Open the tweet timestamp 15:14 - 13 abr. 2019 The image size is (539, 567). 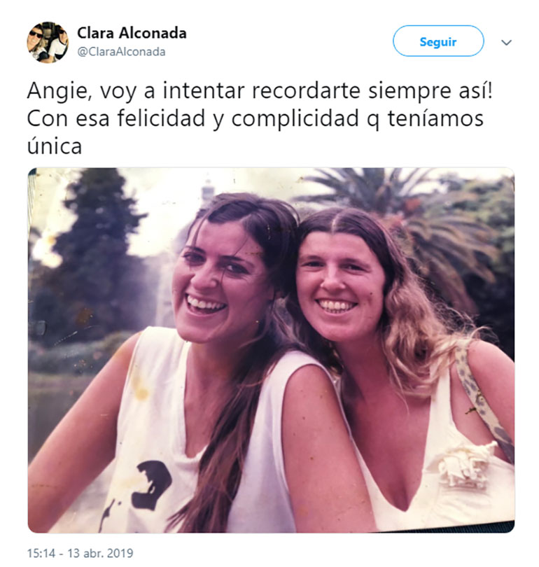(80, 553)
